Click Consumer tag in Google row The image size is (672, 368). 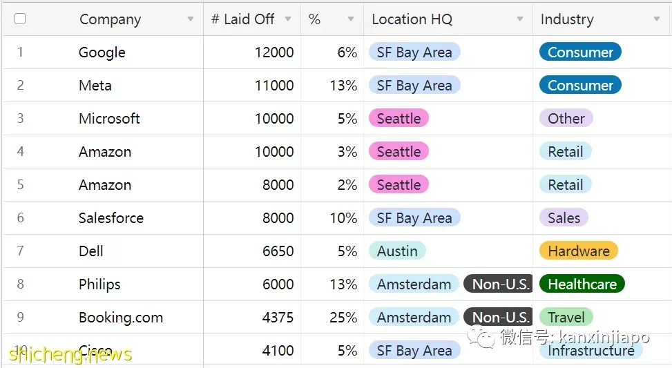(x=580, y=52)
